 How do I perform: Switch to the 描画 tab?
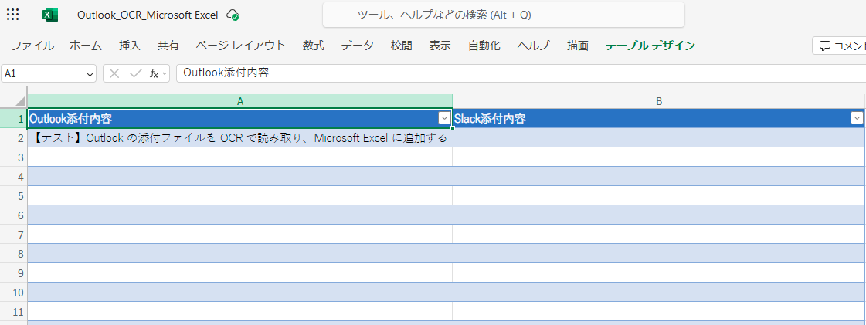pyautogui.click(x=578, y=46)
